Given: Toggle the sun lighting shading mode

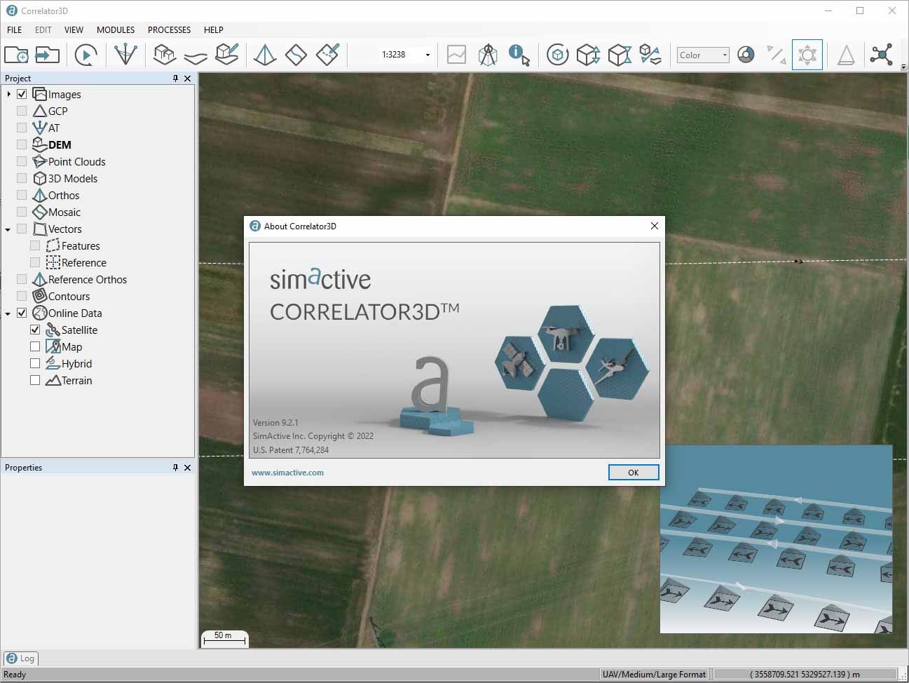Looking at the screenshot, I should pos(807,54).
